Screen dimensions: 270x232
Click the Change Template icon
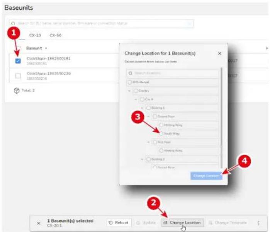pos(211,223)
